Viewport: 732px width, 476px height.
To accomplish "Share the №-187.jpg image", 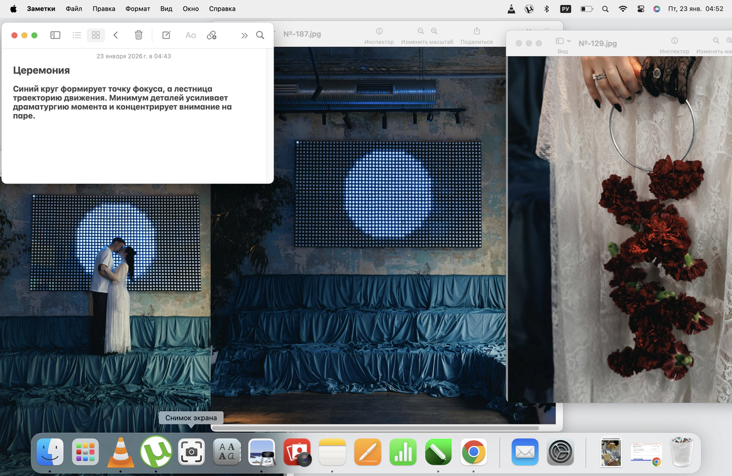I will coord(477,31).
